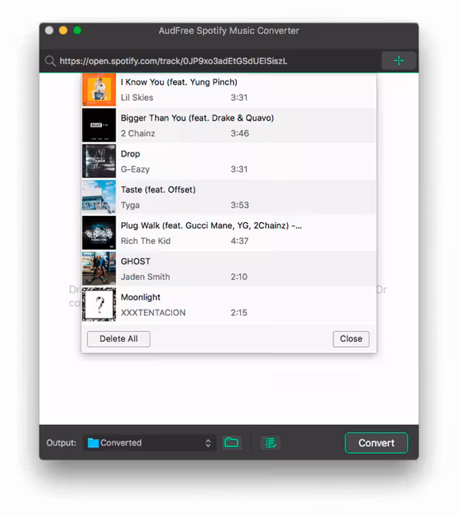Click the artist name Rich The Kid
458x516 pixels.
tap(146, 241)
